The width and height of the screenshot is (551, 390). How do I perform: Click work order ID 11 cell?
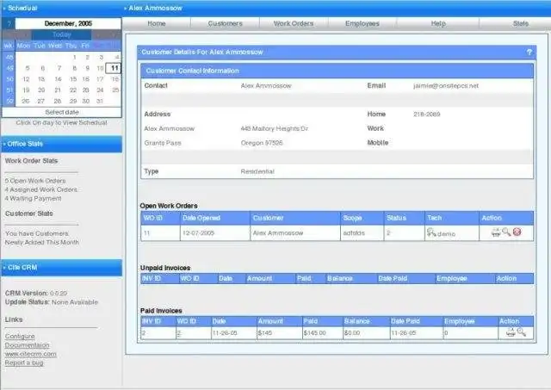point(161,232)
